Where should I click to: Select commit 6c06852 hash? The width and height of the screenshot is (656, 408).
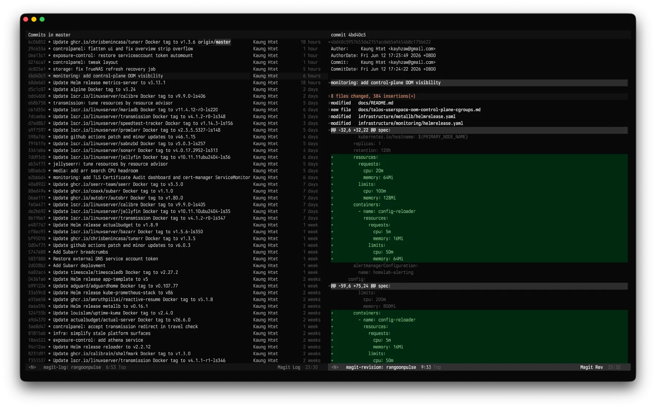(x=37, y=42)
